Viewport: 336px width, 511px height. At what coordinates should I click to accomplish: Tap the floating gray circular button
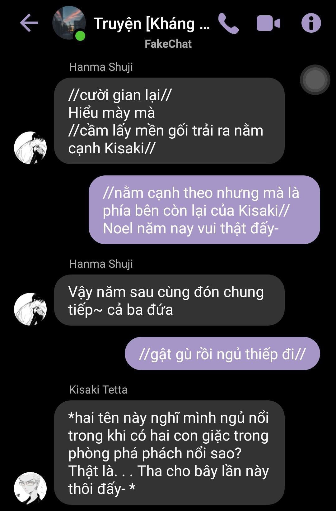coord(315,80)
